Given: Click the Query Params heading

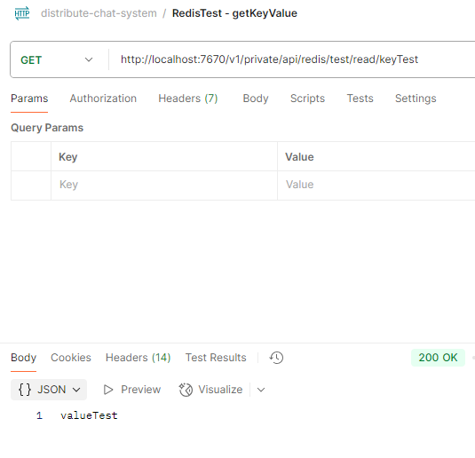Looking at the screenshot, I should [x=47, y=128].
